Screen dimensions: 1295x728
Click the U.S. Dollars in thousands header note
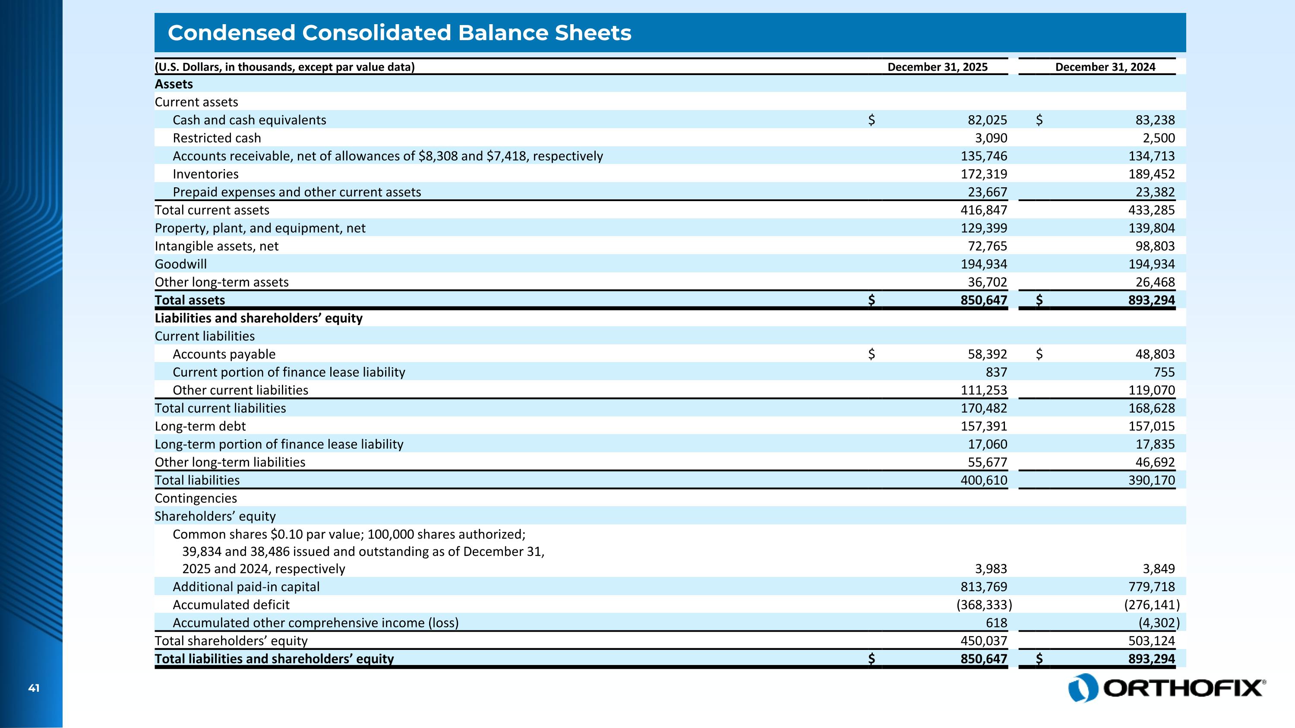point(284,67)
